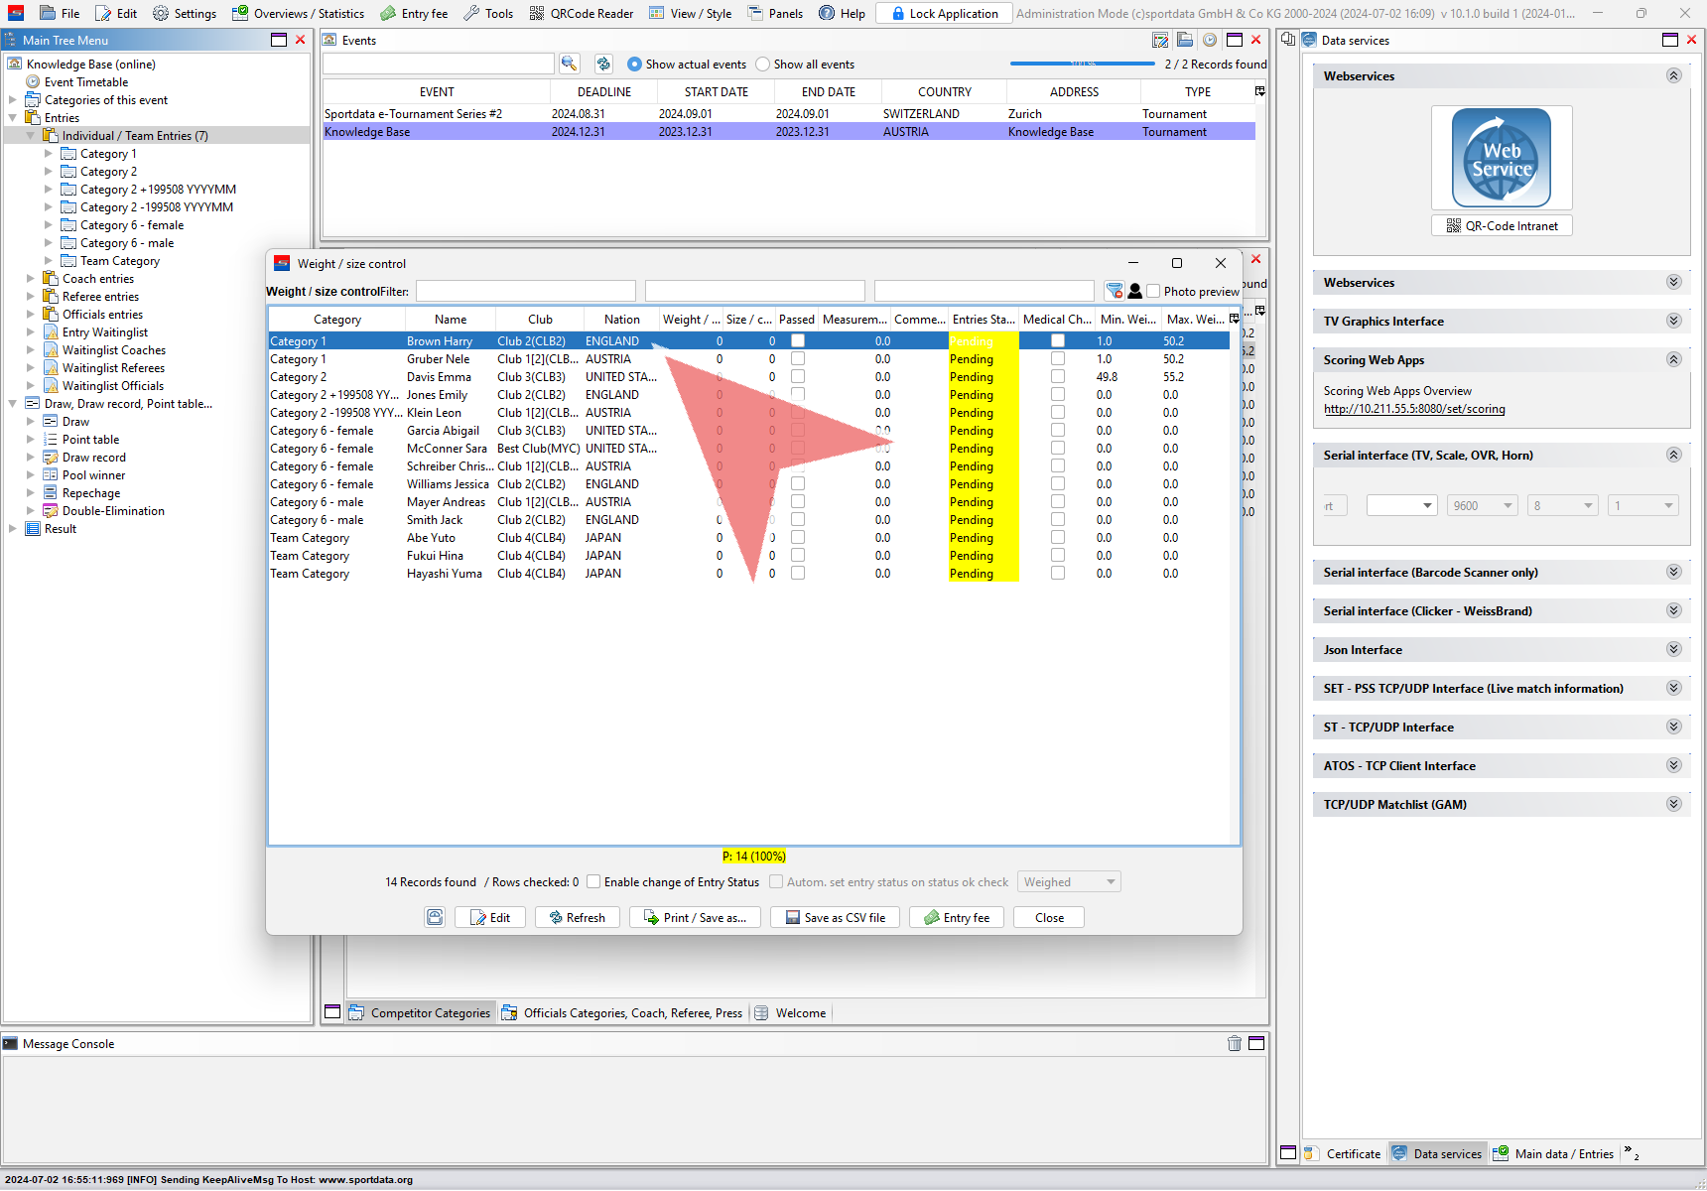Image resolution: width=1707 pixels, height=1191 pixels.
Task: Open the column chooser in weight table
Action: click(x=1234, y=319)
